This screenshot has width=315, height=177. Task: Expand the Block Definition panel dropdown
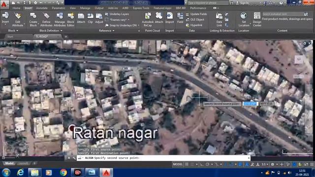point(51,30)
